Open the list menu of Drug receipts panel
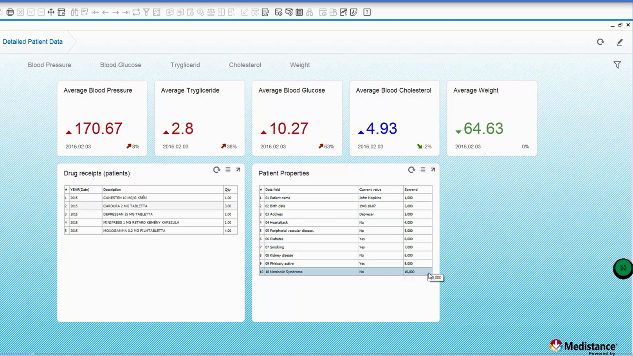This screenshot has height=356, width=633. pos(227,170)
